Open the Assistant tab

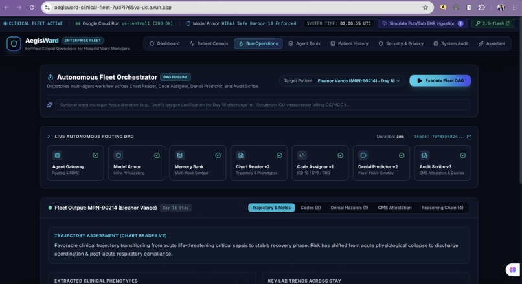[492, 43]
